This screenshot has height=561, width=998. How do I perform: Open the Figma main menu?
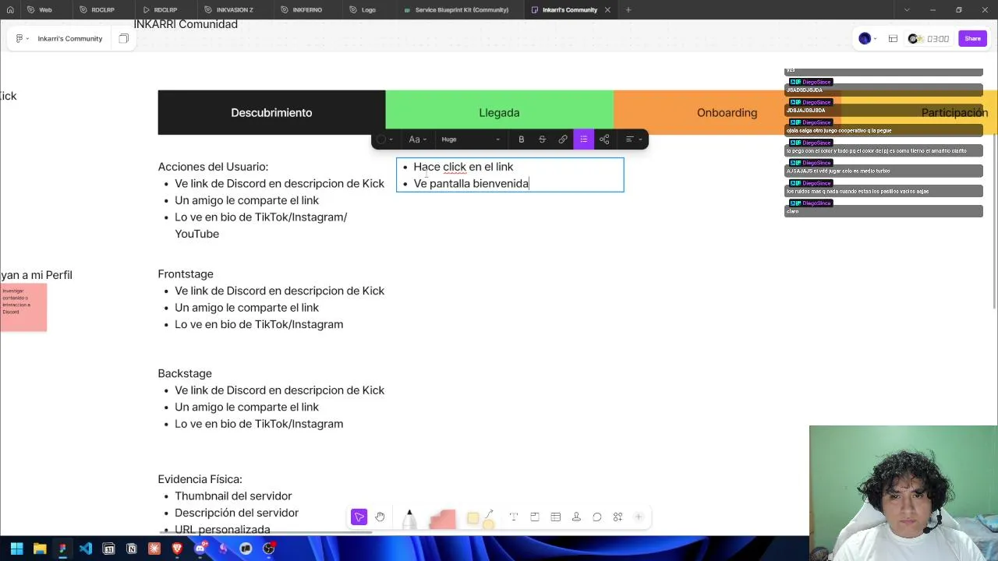pyautogui.click(x=23, y=39)
